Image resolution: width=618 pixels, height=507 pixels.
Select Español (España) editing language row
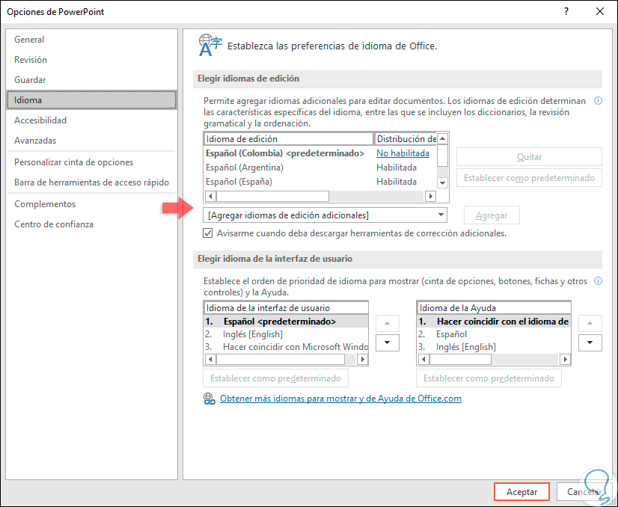(x=320, y=182)
